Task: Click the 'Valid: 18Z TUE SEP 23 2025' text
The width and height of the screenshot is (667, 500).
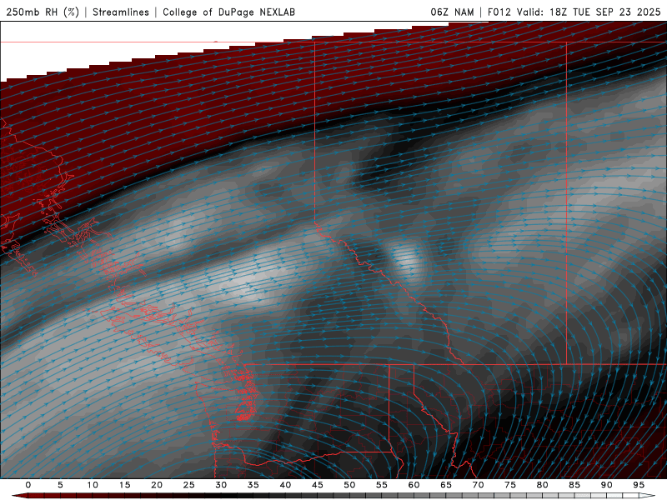Action: [589, 12]
